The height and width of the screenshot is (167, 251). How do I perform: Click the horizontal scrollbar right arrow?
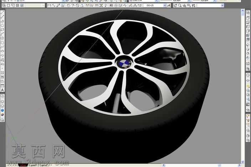coord(239,165)
